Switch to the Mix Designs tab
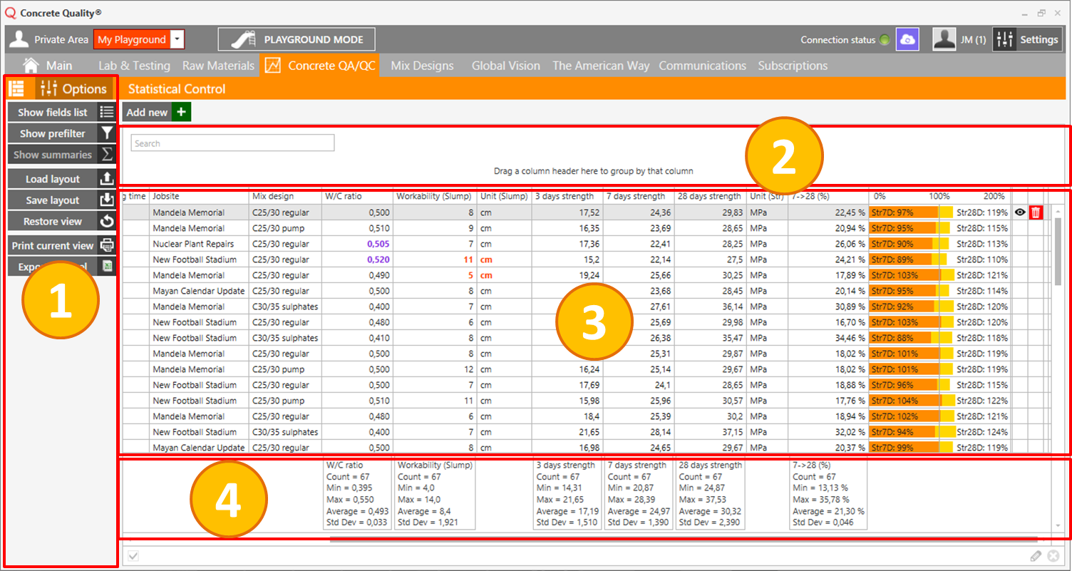Screen dimensions: 1072x571 tap(422, 66)
